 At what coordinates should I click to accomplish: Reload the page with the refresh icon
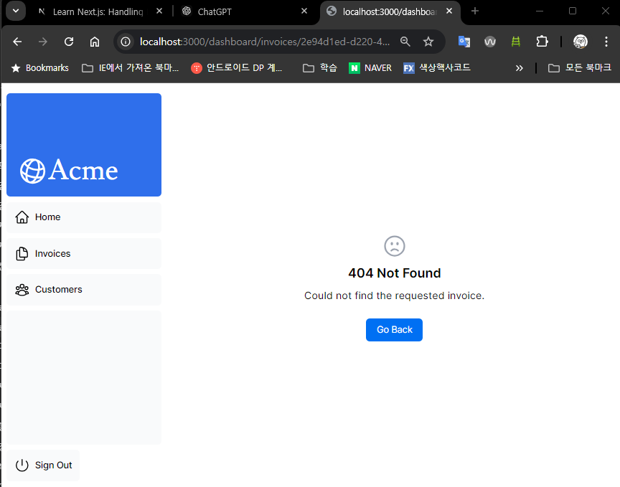[69, 42]
